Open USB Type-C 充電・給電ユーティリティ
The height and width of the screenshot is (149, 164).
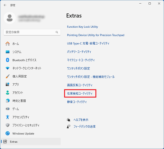tap(88, 43)
